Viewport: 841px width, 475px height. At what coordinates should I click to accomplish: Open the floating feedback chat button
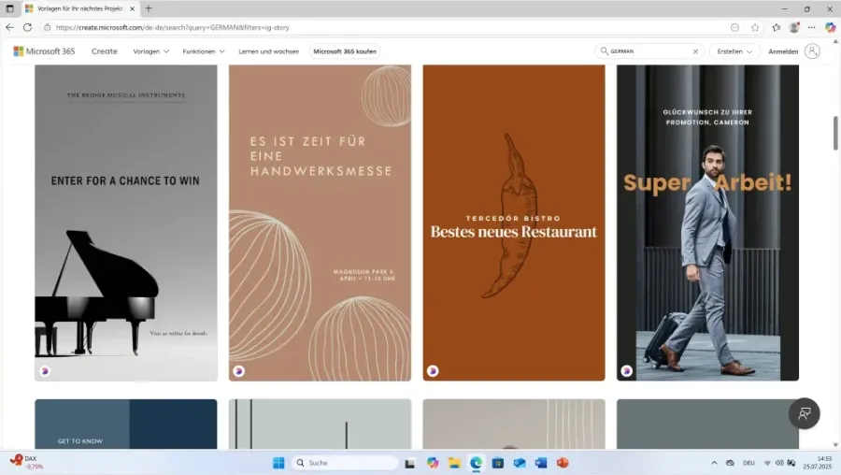pyautogui.click(x=804, y=414)
